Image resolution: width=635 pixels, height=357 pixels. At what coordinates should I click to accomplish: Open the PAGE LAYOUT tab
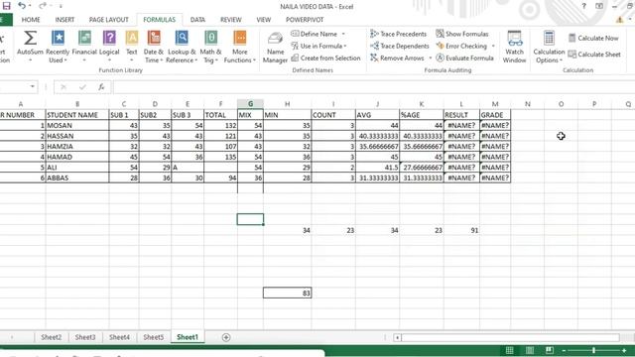point(108,20)
